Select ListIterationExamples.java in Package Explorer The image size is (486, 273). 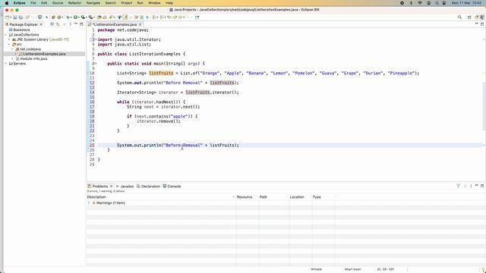pos(44,54)
